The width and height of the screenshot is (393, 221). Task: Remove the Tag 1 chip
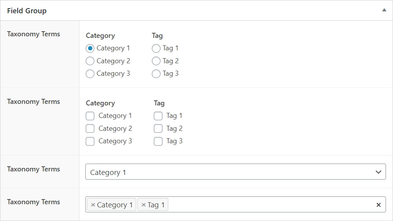[x=144, y=205]
